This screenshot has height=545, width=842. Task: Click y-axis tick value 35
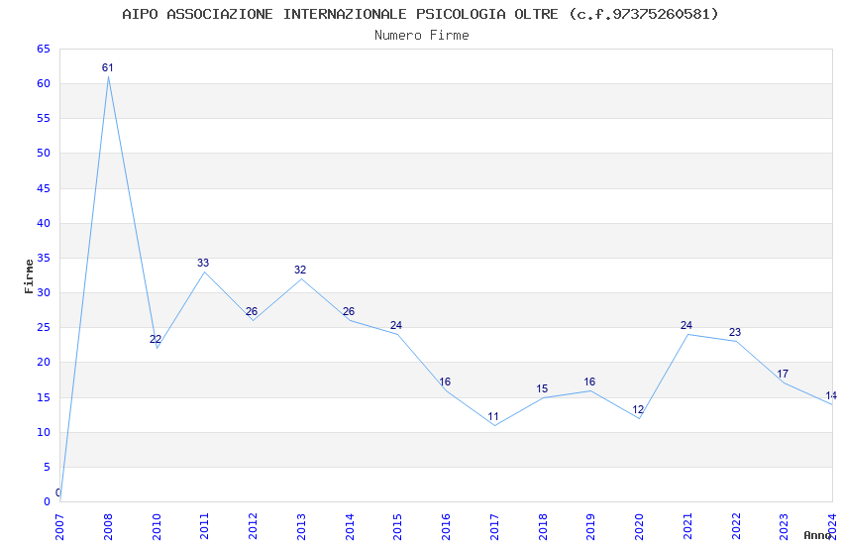[x=44, y=259]
